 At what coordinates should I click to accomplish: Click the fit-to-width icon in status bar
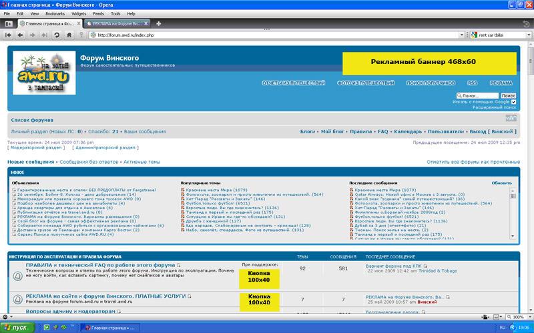coord(486,317)
